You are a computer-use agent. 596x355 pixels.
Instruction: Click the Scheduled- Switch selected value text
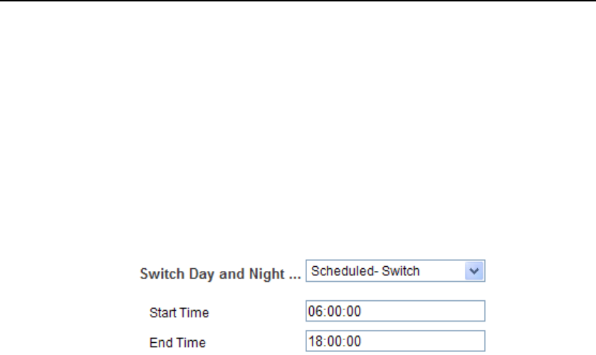click(x=364, y=271)
